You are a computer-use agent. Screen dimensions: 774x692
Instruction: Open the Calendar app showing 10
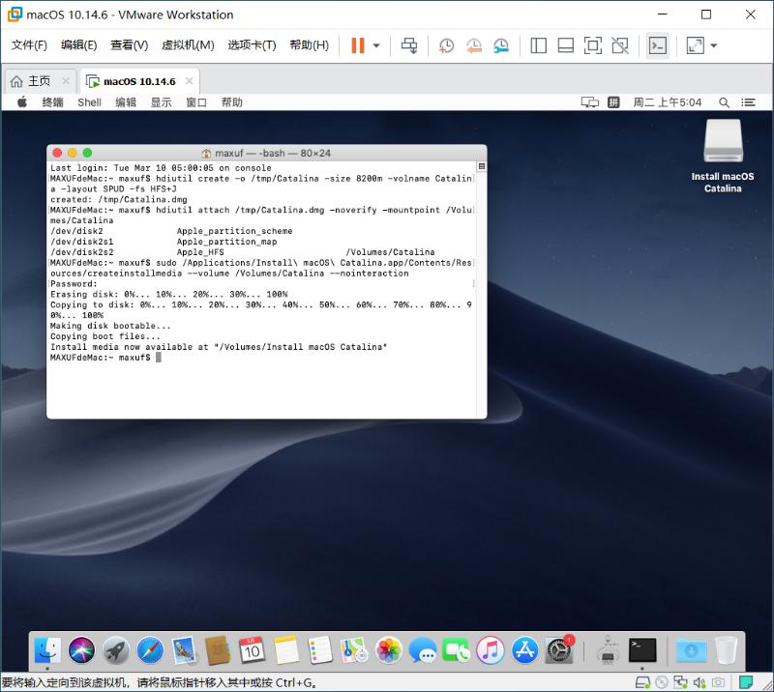(250, 651)
